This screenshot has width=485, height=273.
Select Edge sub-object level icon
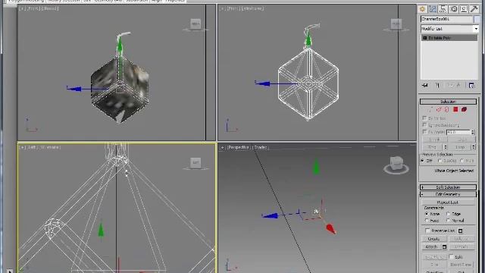(439, 109)
